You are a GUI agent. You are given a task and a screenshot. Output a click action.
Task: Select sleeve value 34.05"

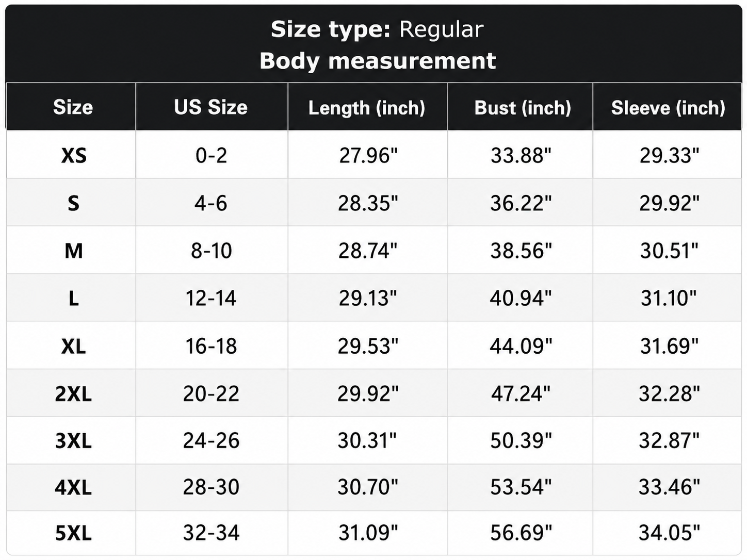tap(669, 533)
